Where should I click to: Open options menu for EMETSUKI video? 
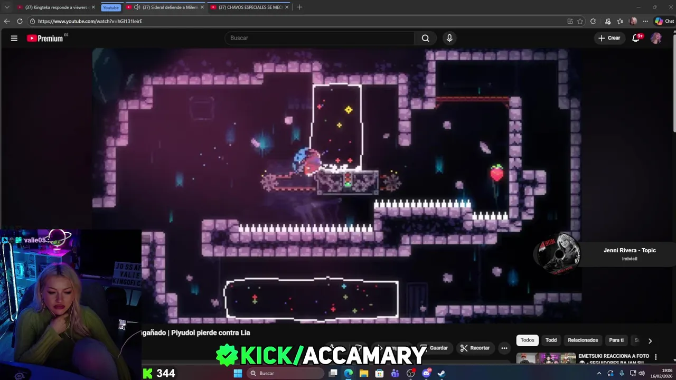[656, 357]
